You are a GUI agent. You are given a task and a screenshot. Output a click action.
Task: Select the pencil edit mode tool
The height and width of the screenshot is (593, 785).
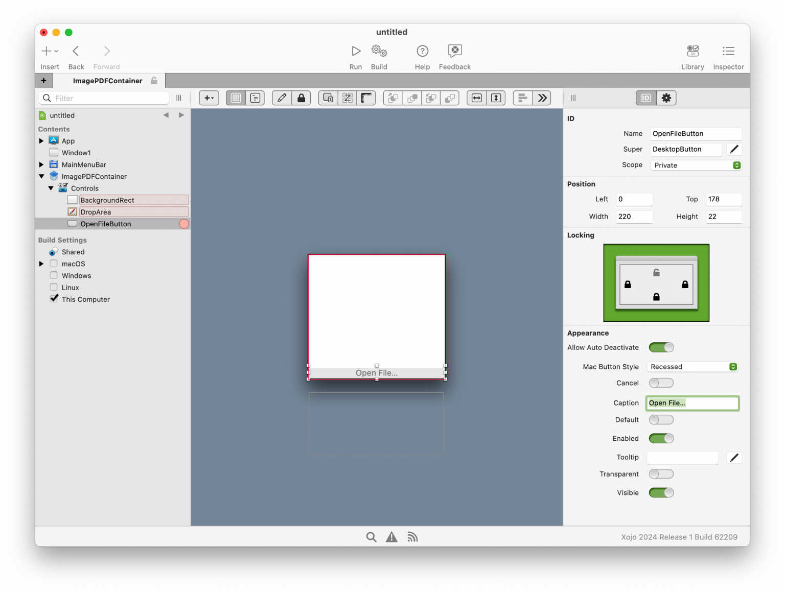pos(282,98)
